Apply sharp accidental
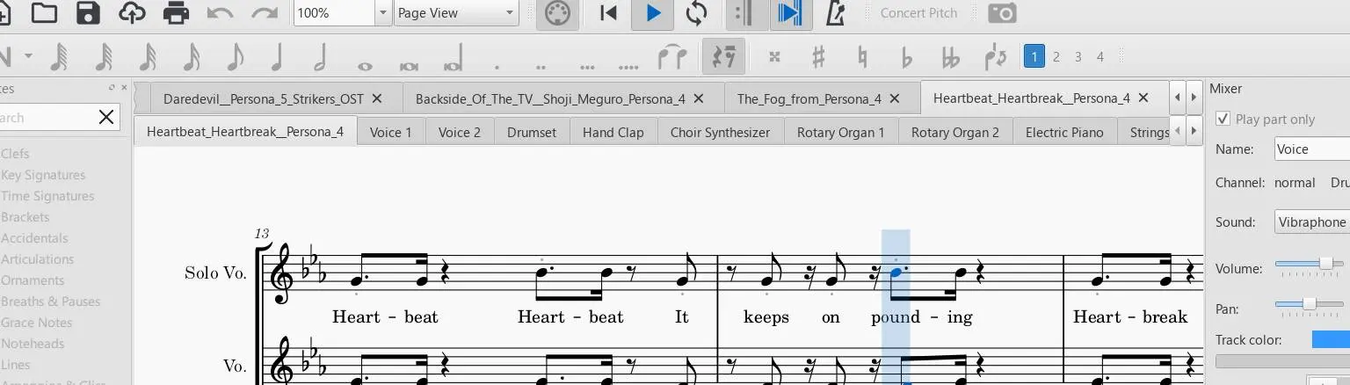1350x385 pixels. point(818,57)
